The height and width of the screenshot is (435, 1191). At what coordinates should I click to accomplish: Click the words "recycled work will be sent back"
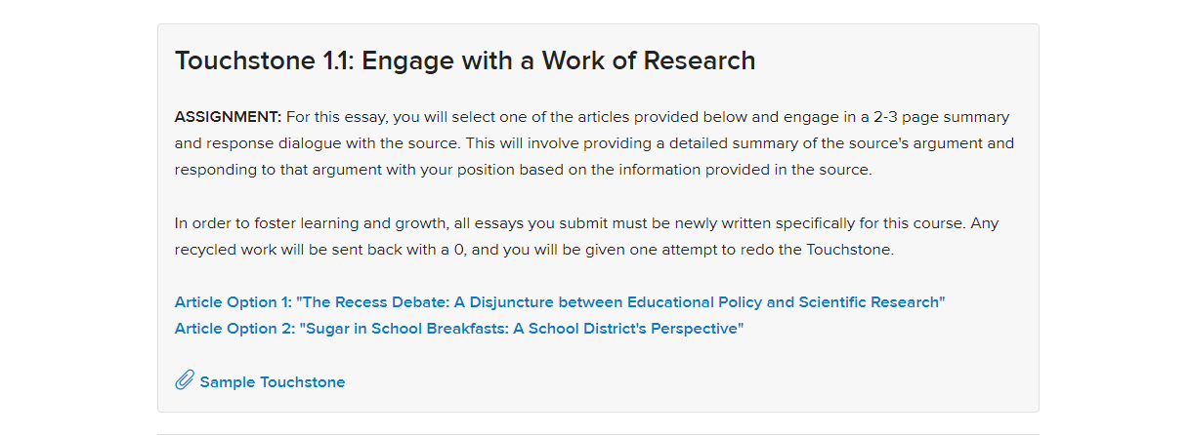click(281, 250)
